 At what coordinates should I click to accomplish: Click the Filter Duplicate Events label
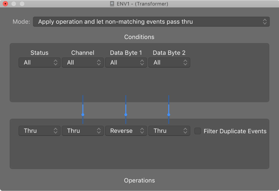click(235, 131)
